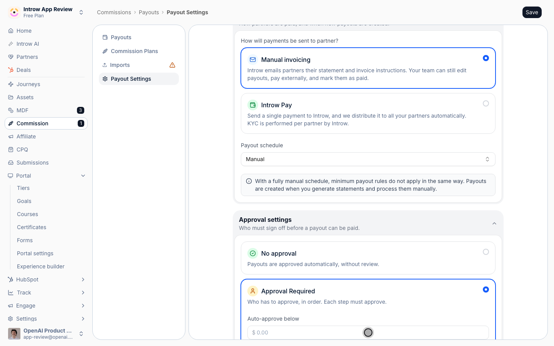
Task: Click the Save button
Action: pyautogui.click(x=532, y=12)
